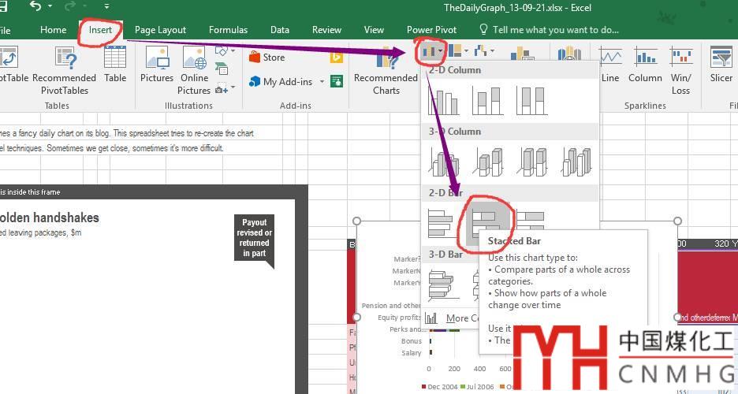Image resolution: width=738 pixels, height=394 pixels.
Task: Open the View ribbon tab
Action: 374,30
